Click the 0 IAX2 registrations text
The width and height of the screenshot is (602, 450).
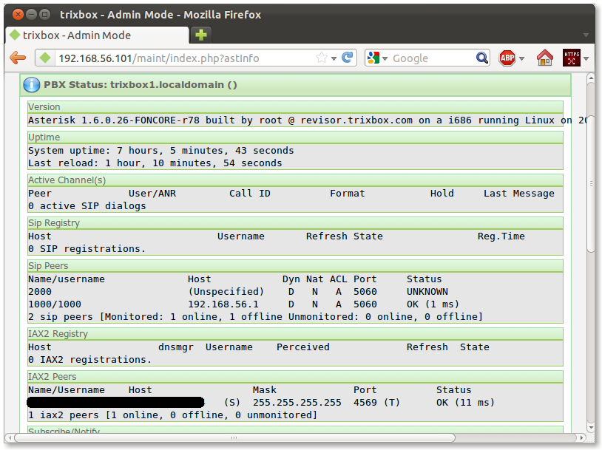click(89, 360)
